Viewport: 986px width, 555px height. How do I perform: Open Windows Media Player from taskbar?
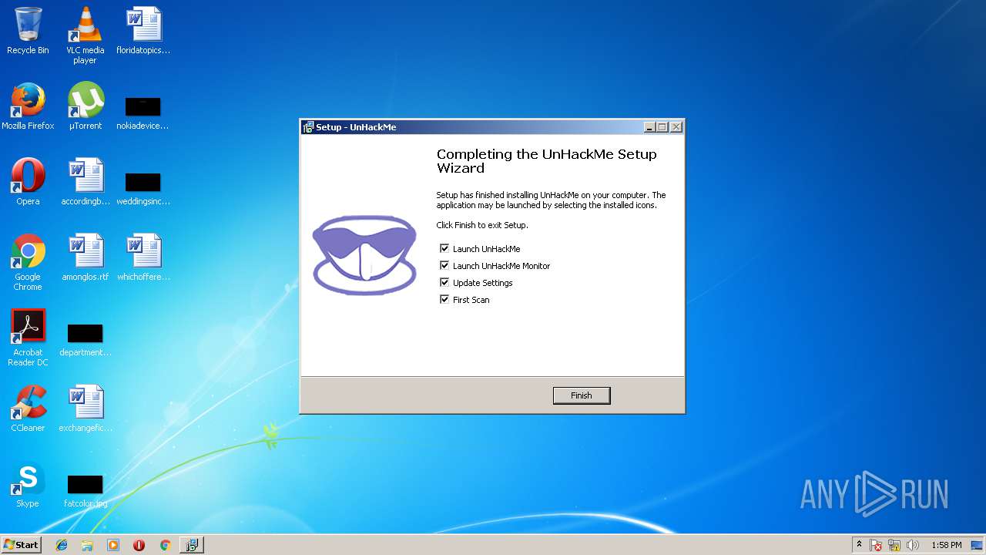pos(113,545)
